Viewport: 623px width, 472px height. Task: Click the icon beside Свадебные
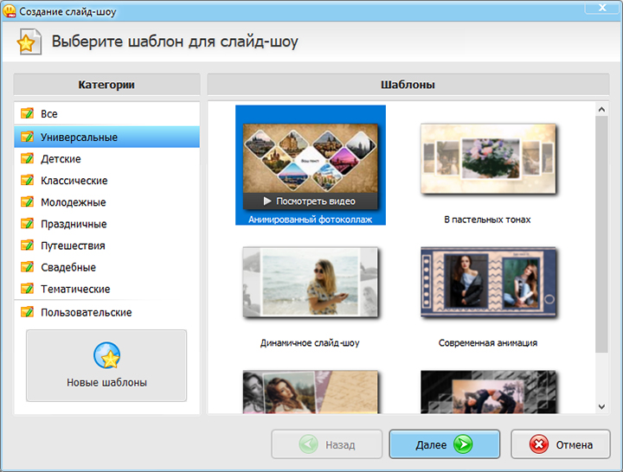pos(28,267)
